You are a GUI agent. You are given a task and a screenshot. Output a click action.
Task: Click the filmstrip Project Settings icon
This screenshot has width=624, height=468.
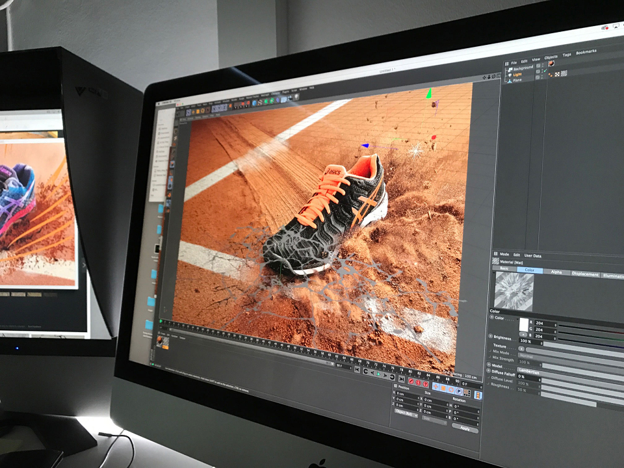pos(478,395)
